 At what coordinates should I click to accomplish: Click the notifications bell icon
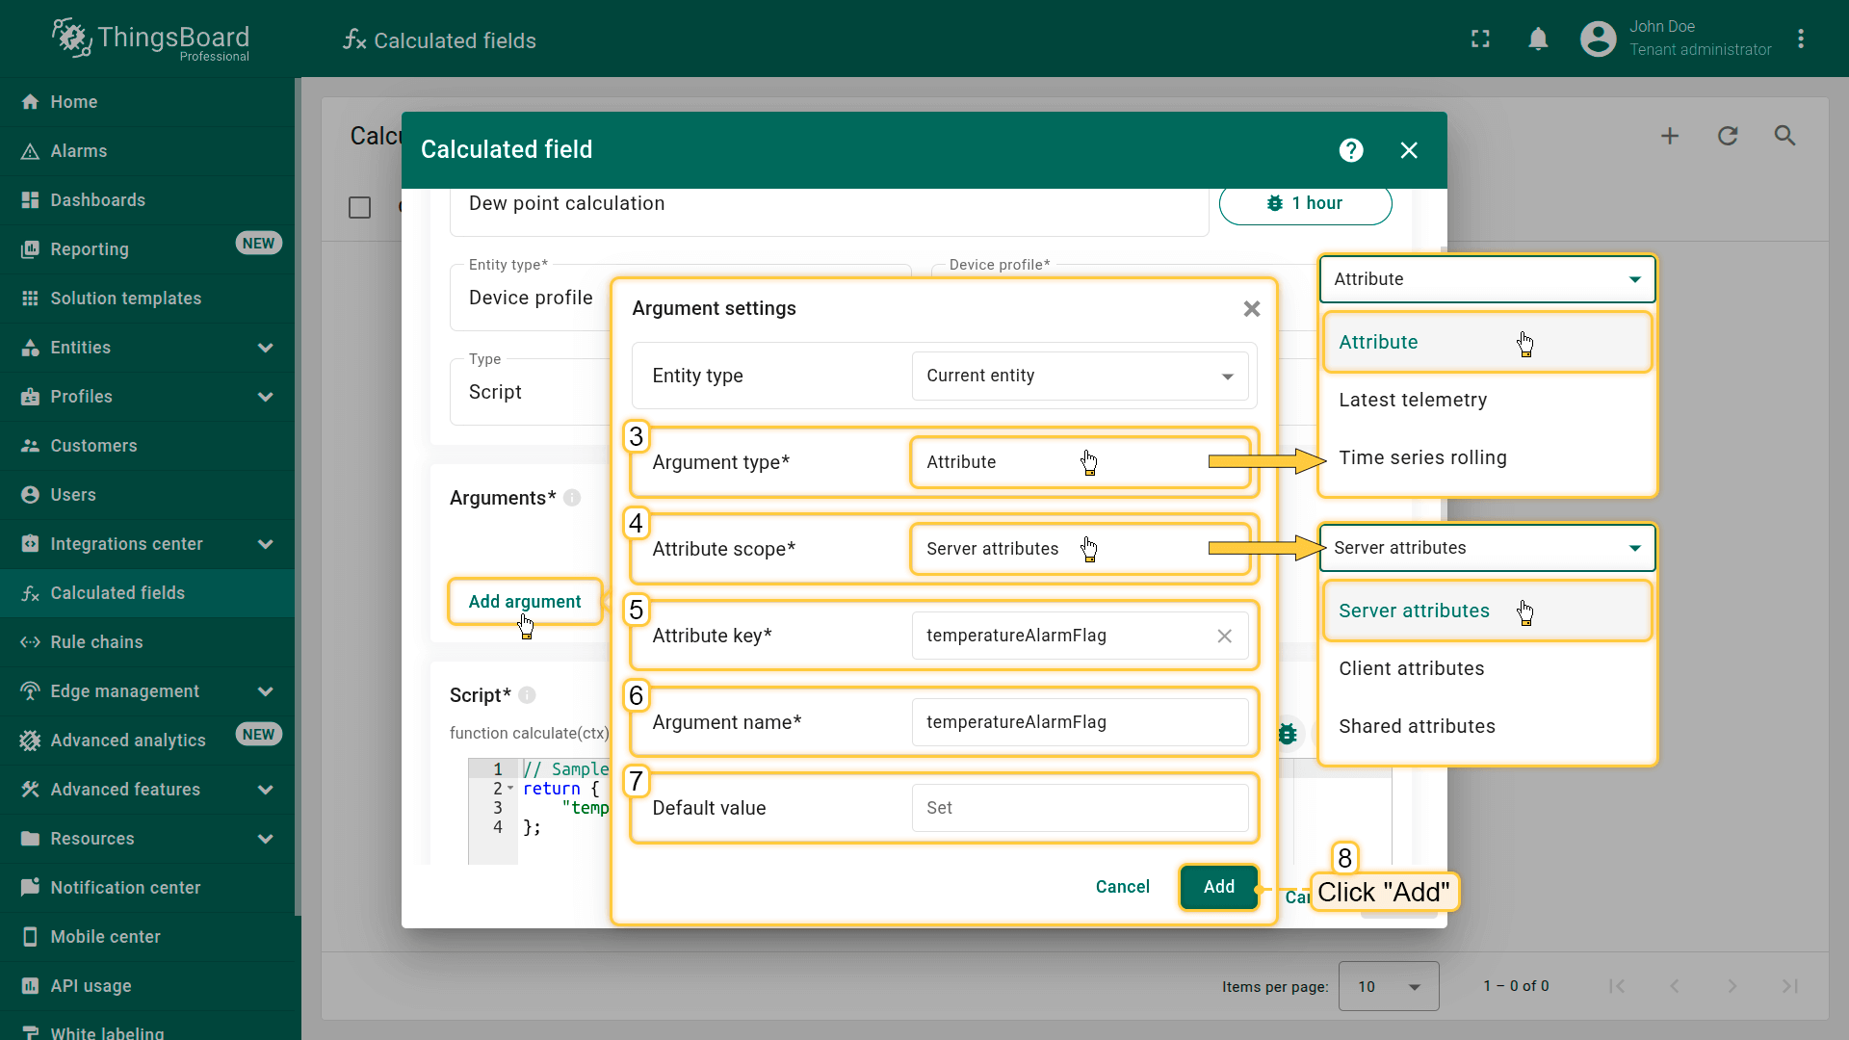click(x=1538, y=39)
